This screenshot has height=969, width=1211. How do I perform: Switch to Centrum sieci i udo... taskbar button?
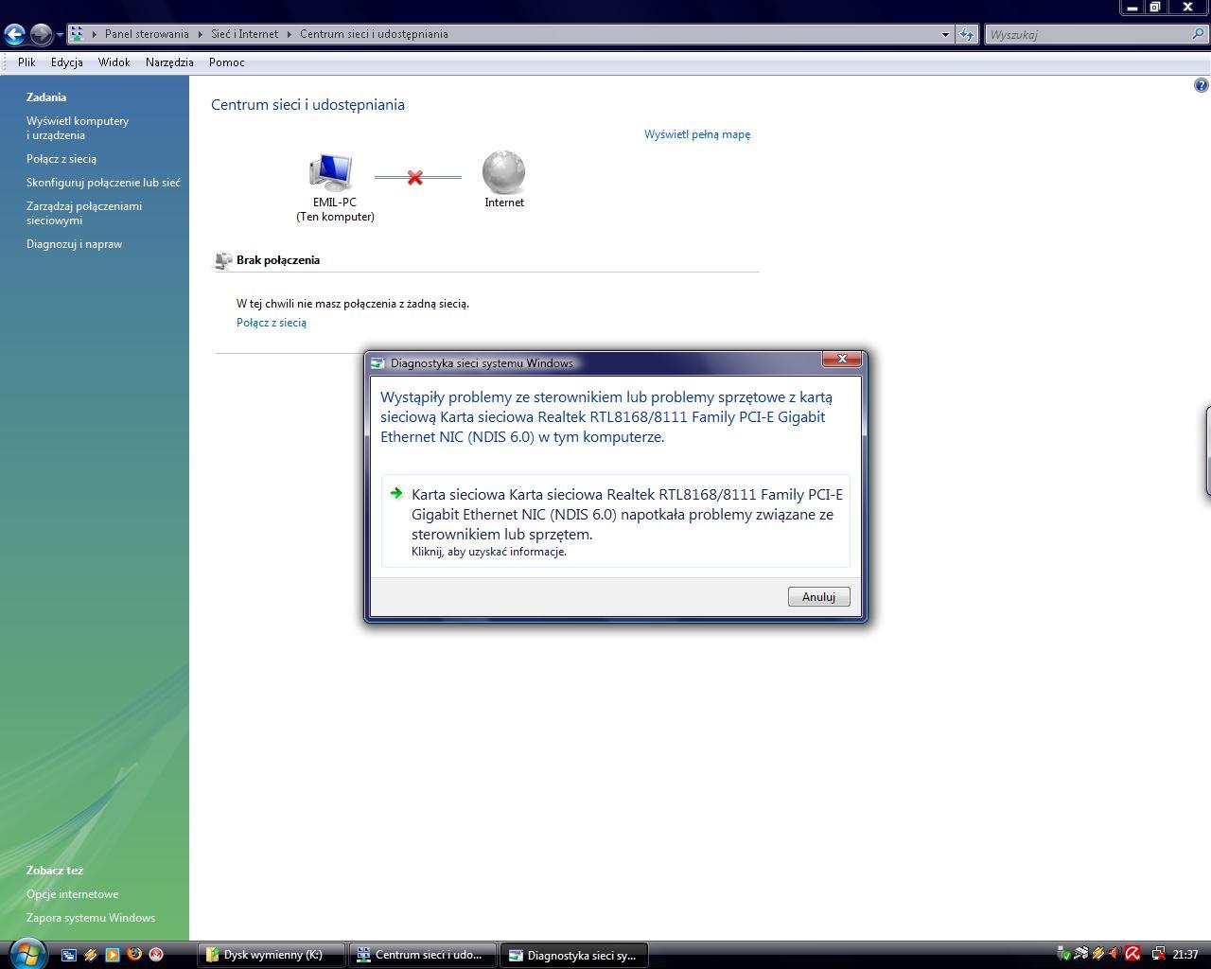pyautogui.click(x=424, y=955)
